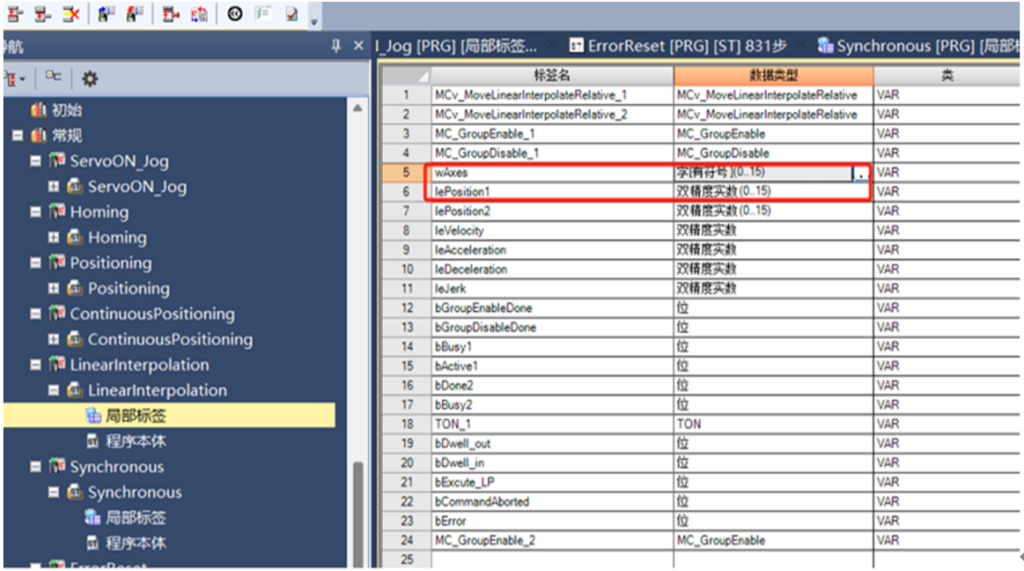
Task: Open data type selector button for wAxes
Action: pyautogui.click(x=861, y=174)
